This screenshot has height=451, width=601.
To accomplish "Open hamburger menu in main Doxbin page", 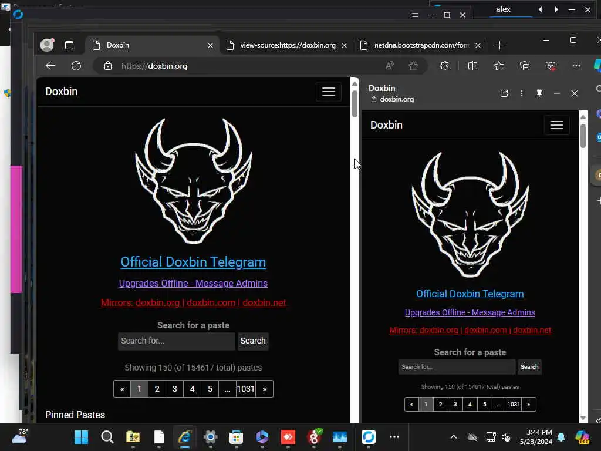I will [329, 92].
